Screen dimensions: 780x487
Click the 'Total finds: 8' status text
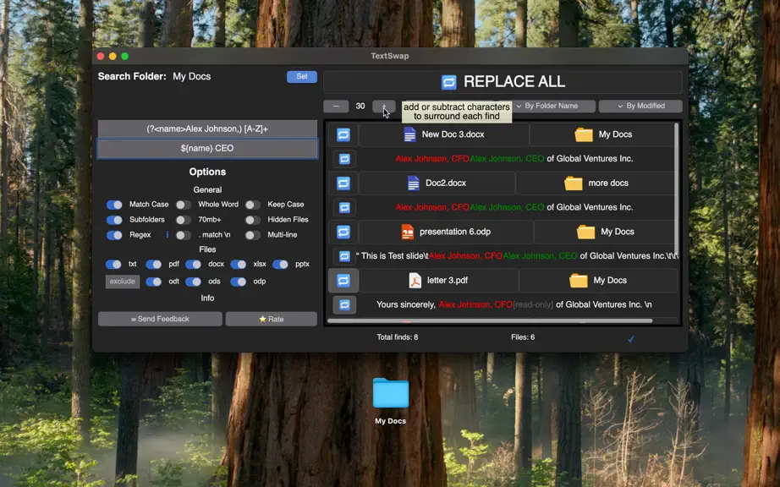[x=397, y=337]
